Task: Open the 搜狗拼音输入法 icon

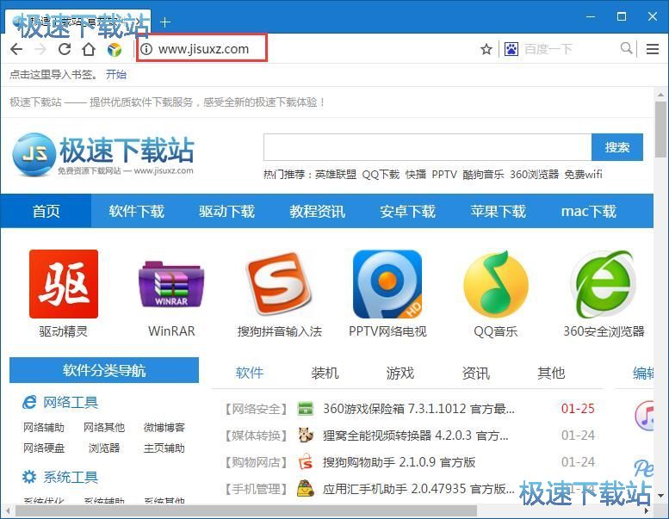Action: tap(280, 284)
